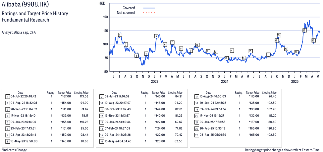Click the 07-Feb-24 18:37:09 date entry

coord(118,128)
